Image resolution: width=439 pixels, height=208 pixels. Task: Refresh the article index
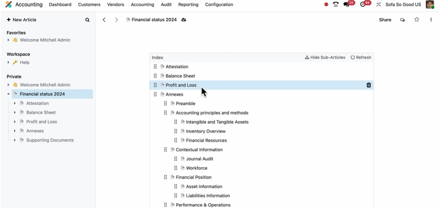point(361,57)
